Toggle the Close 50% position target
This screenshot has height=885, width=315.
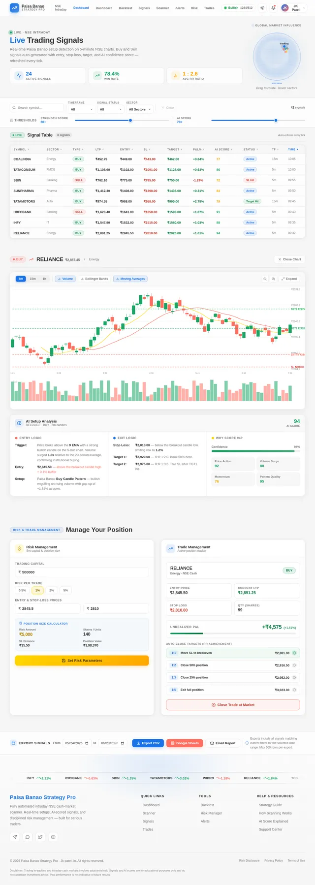tap(294, 665)
